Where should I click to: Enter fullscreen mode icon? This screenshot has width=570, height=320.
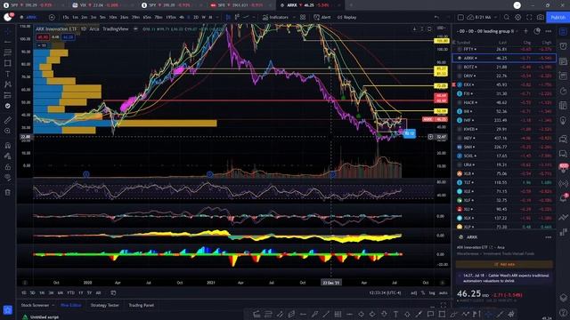tap(529, 17)
